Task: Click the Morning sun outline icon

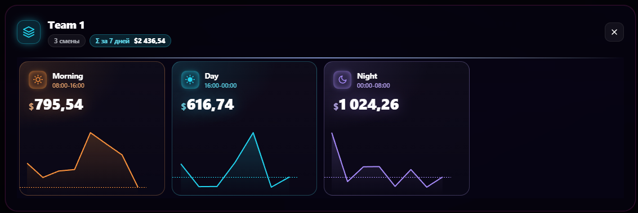Action: (38, 79)
